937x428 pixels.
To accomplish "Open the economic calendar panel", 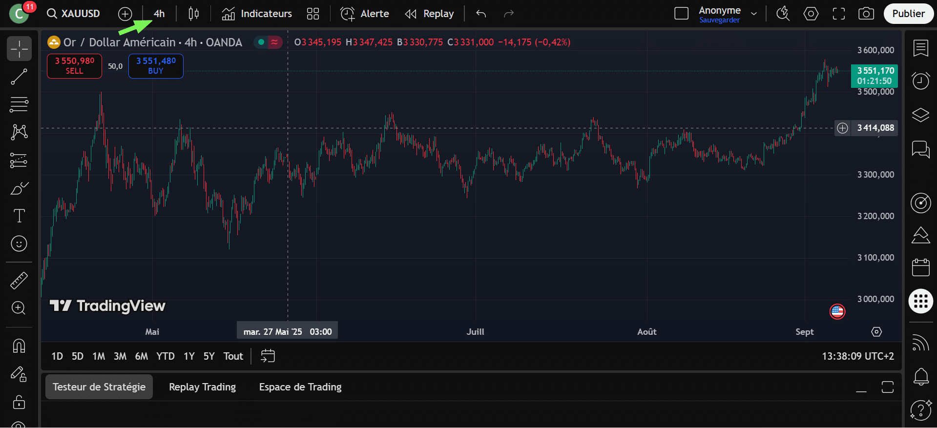I will (920, 267).
